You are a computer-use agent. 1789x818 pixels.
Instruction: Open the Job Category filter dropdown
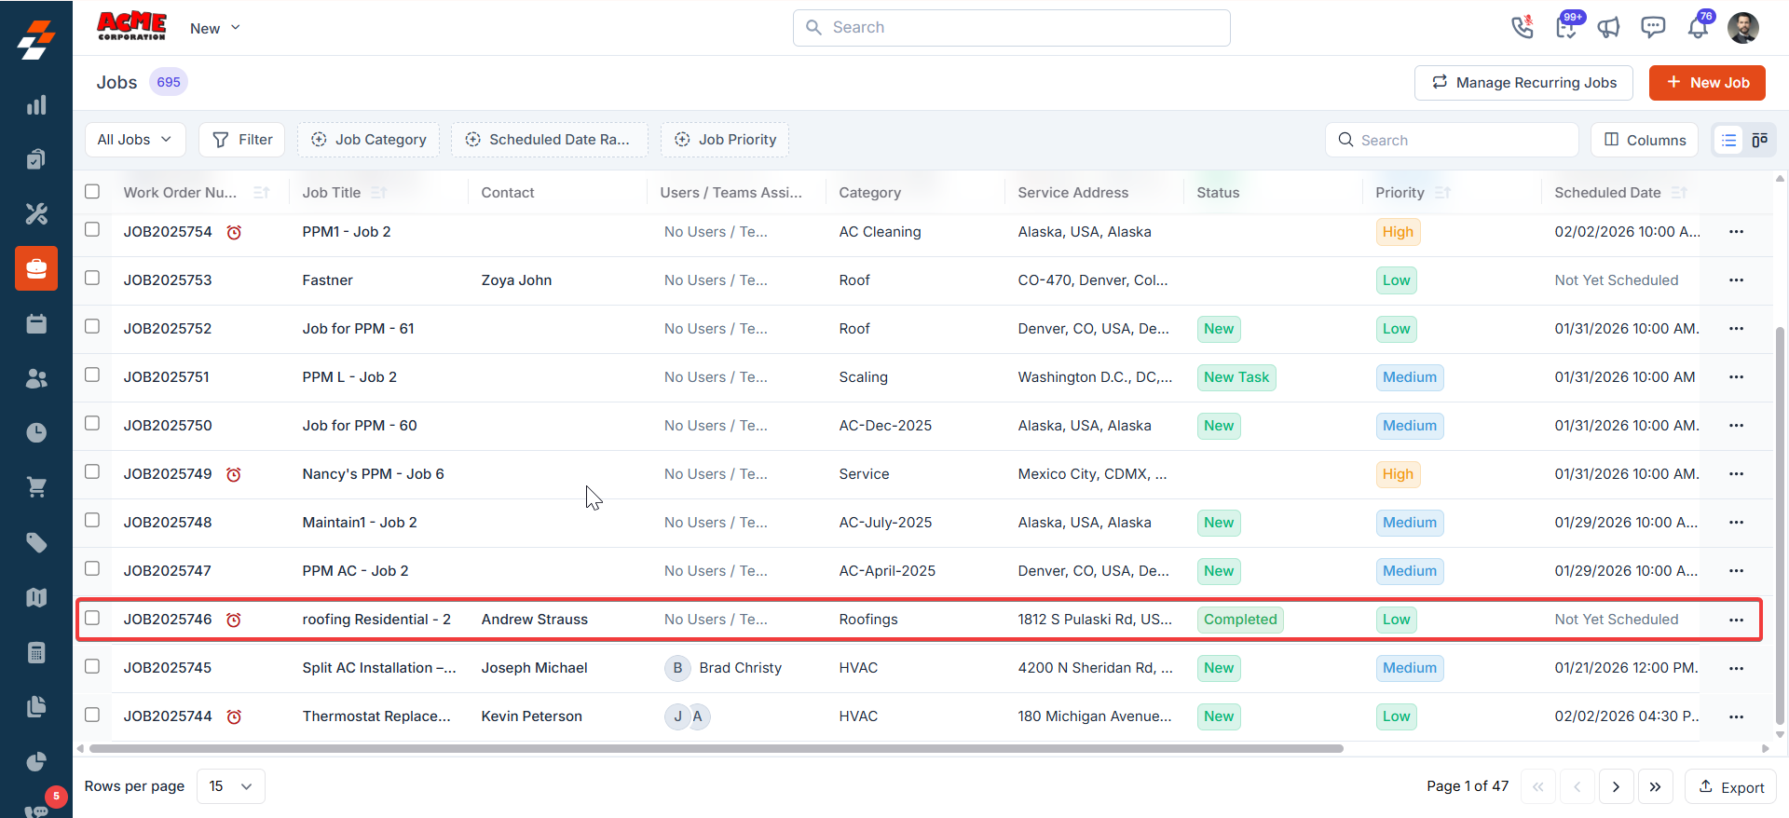[x=368, y=140]
